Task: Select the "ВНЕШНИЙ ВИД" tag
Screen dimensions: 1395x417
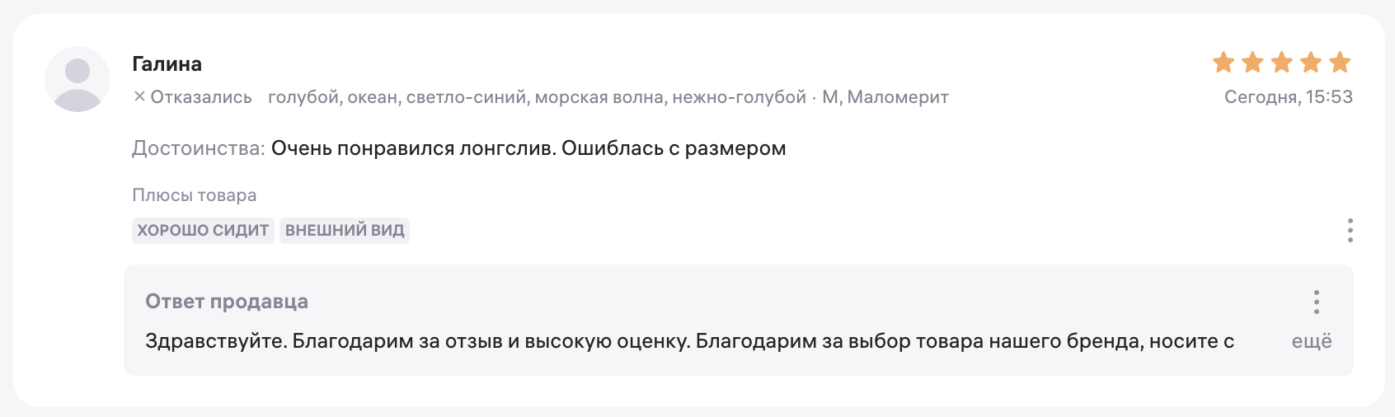Action: (x=345, y=231)
